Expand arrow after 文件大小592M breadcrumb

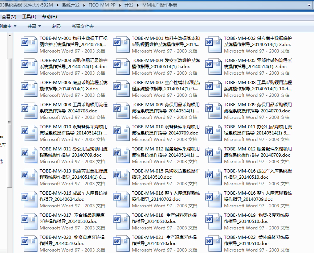[58, 5]
